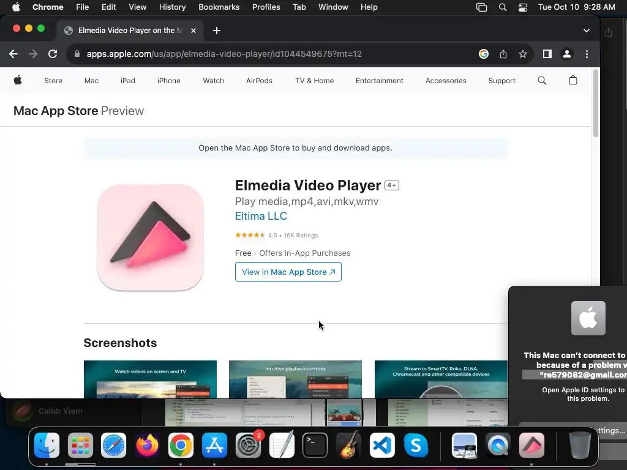The image size is (627, 470).
Task: Bookmark this page with the star icon
Action: 523,54
